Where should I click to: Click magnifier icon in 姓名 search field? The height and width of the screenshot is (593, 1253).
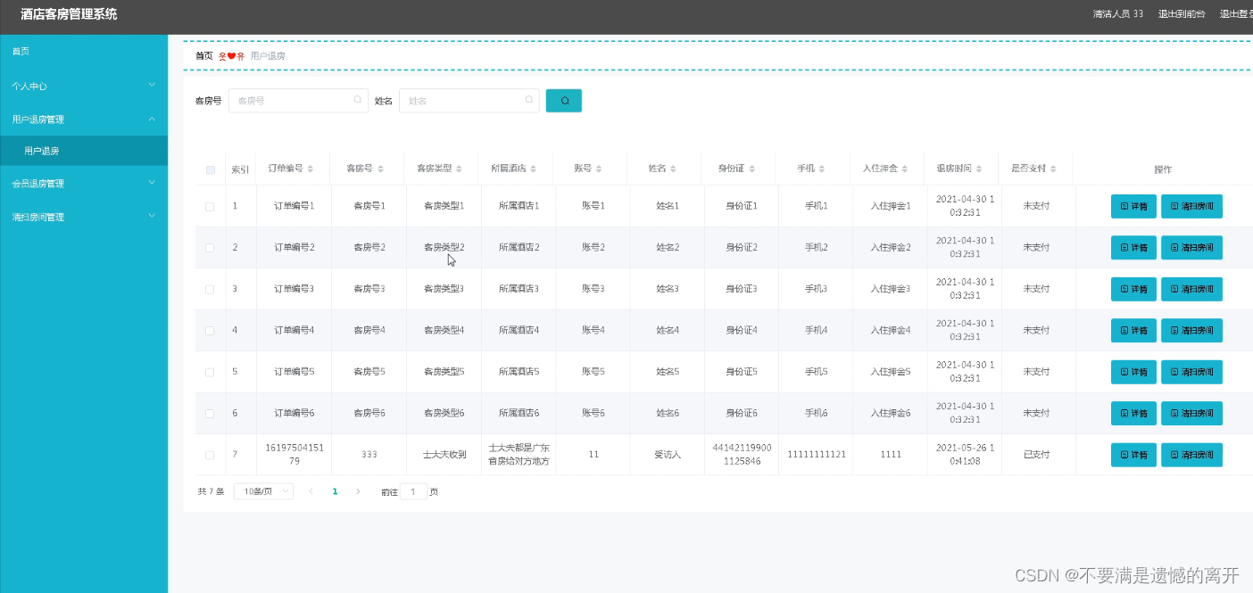(x=528, y=101)
